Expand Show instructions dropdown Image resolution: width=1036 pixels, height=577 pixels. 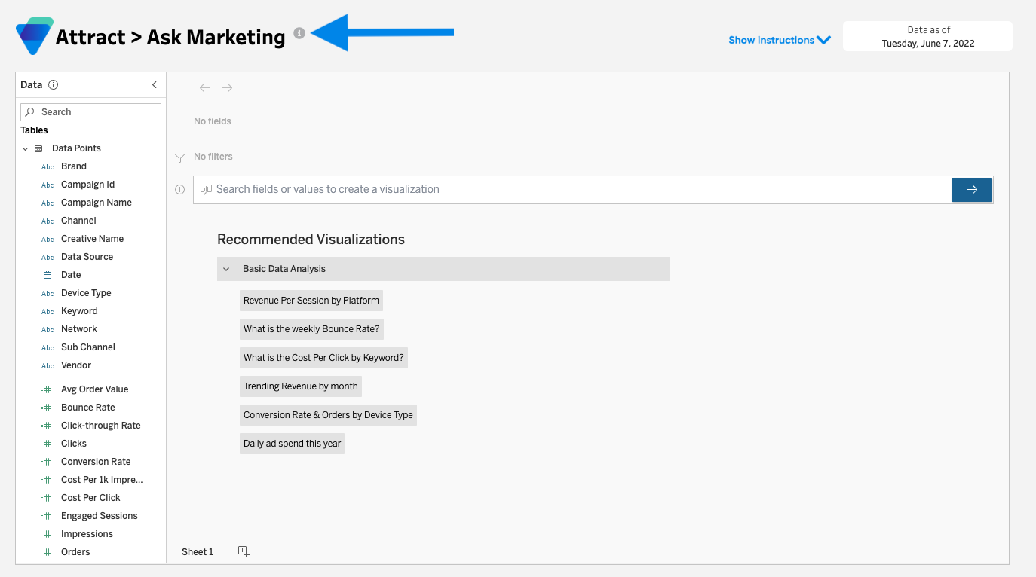click(780, 40)
